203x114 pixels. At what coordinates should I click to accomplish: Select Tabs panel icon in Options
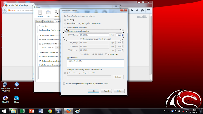49,14
